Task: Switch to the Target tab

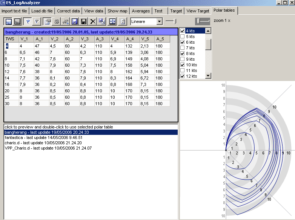Action: click(x=176, y=11)
